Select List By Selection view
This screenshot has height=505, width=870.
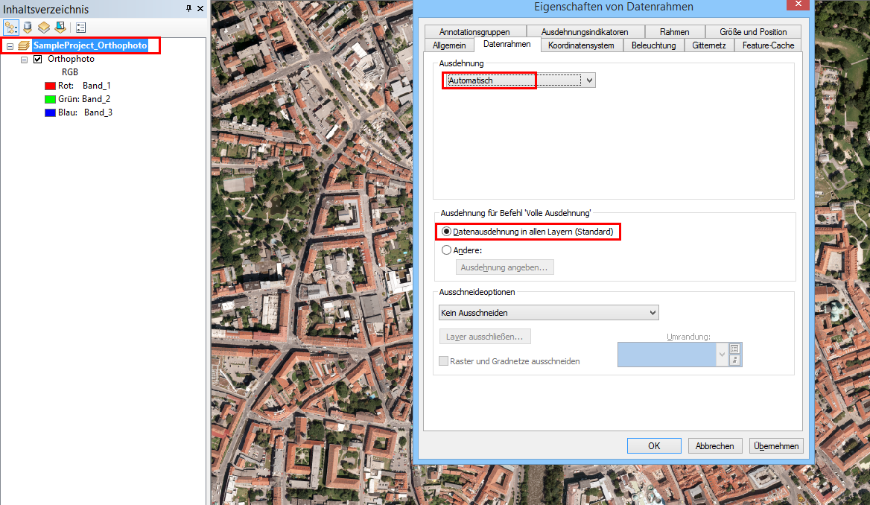[62, 27]
